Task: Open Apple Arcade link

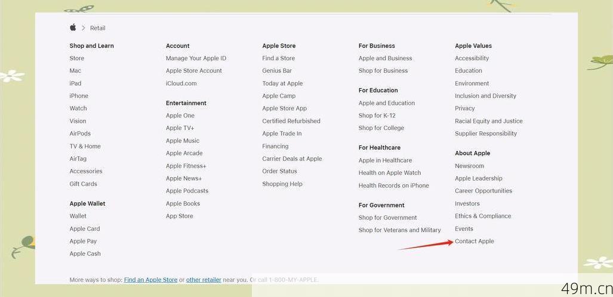Action: coord(184,153)
